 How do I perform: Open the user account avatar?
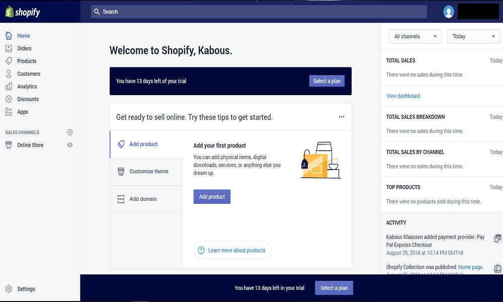point(449,12)
